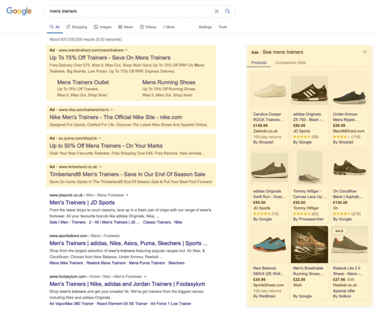Click the Classic Trainers sitelink

(x=157, y=222)
